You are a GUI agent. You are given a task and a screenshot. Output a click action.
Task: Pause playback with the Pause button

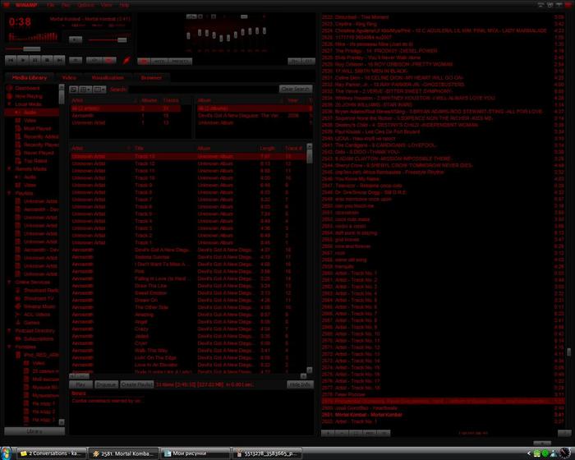tap(34, 60)
